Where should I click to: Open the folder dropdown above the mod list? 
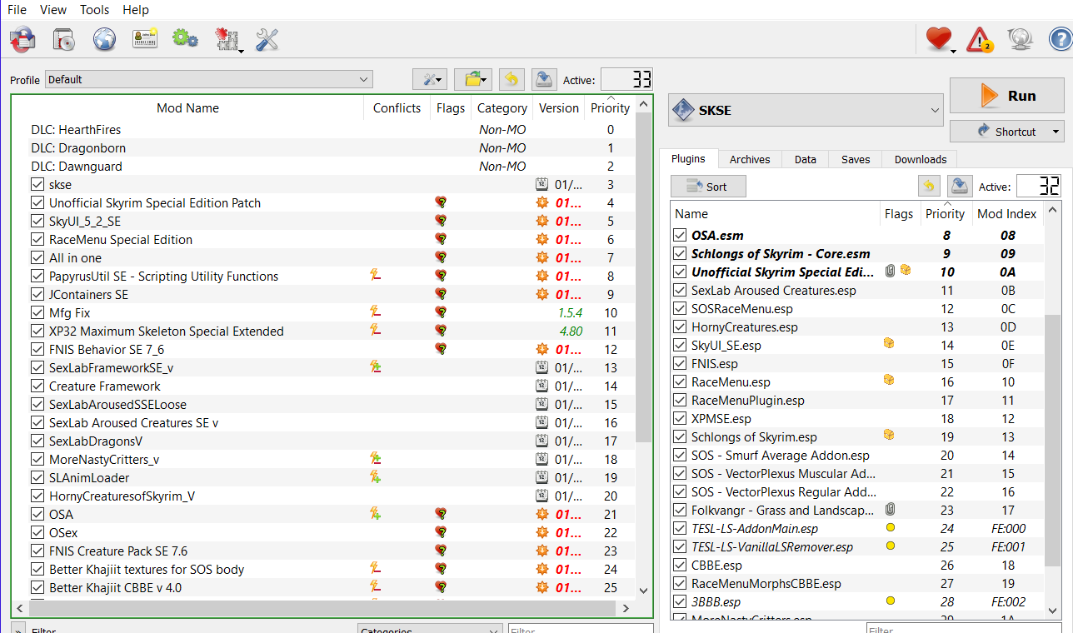(x=473, y=79)
